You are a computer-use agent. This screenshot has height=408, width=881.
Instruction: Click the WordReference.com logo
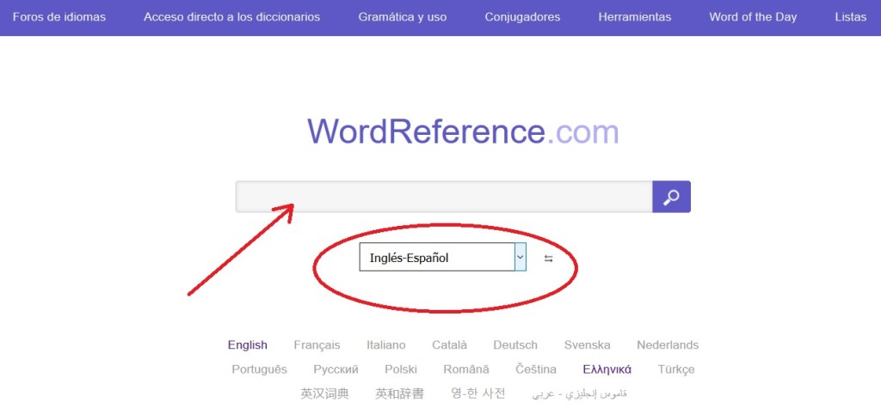(463, 132)
